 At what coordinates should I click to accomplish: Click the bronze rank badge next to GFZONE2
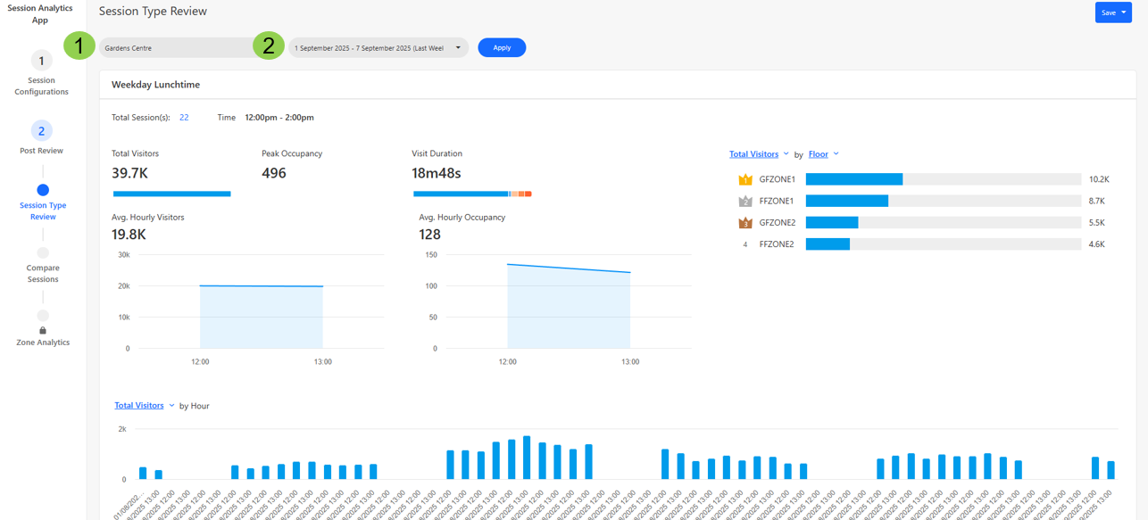pyautogui.click(x=745, y=223)
